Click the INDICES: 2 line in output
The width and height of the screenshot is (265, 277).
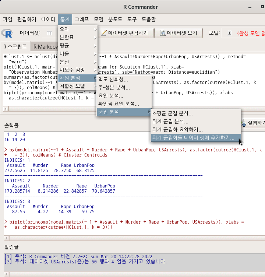tap(17, 181)
